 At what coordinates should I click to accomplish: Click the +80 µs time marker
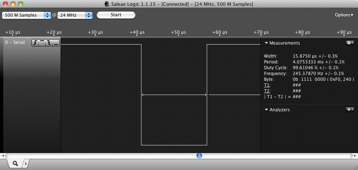click(x=303, y=32)
